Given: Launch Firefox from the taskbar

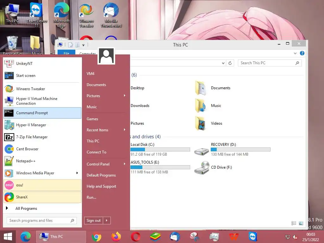Looking at the screenshot, I should (x=116, y=237).
